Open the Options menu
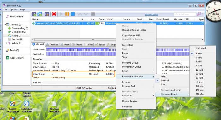 pos(14,9)
